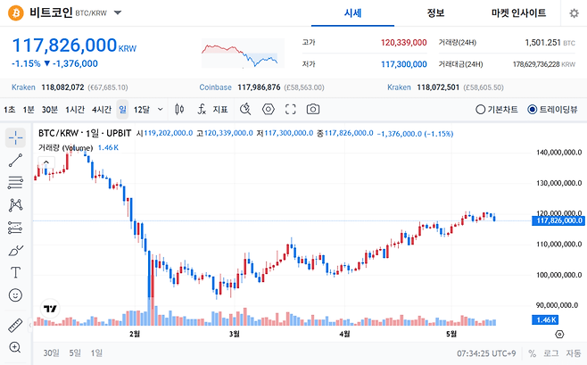Open the emoji icons tool
587x365 pixels.
pos(15,295)
